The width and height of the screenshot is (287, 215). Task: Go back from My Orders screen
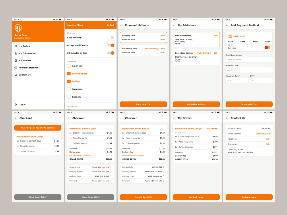click(x=174, y=118)
